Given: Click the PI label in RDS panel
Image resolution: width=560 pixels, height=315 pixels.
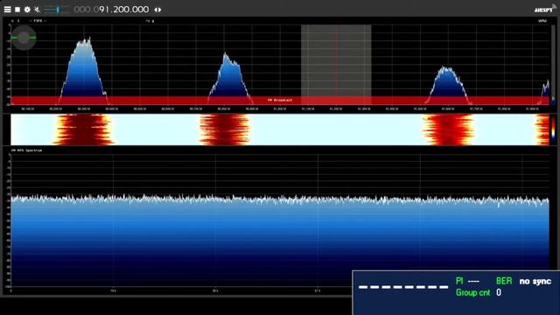Looking at the screenshot, I should click(x=459, y=281).
